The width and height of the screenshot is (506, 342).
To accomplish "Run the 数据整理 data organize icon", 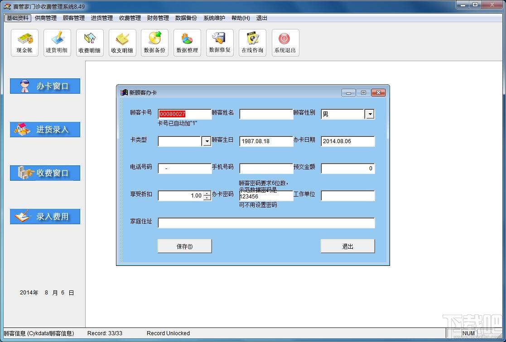I will coord(187,43).
